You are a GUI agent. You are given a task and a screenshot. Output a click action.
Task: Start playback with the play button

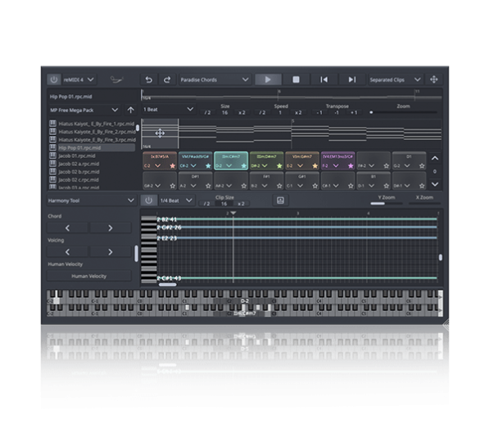click(x=268, y=79)
